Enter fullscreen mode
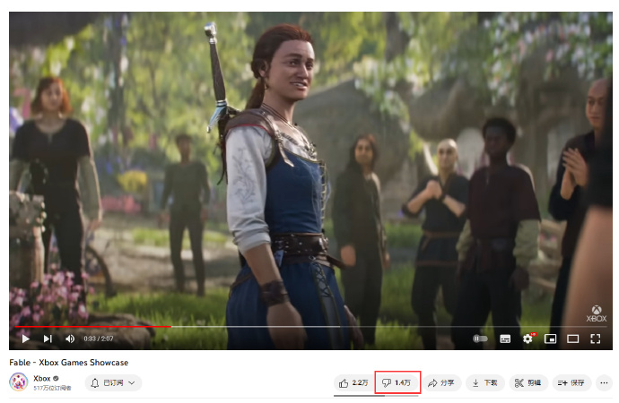The width and height of the screenshot is (619, 403). 596,339
